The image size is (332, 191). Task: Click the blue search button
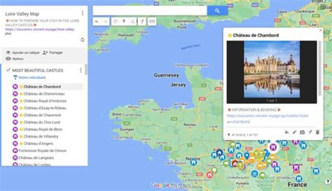pyautogui.click(x=215, y=11)
